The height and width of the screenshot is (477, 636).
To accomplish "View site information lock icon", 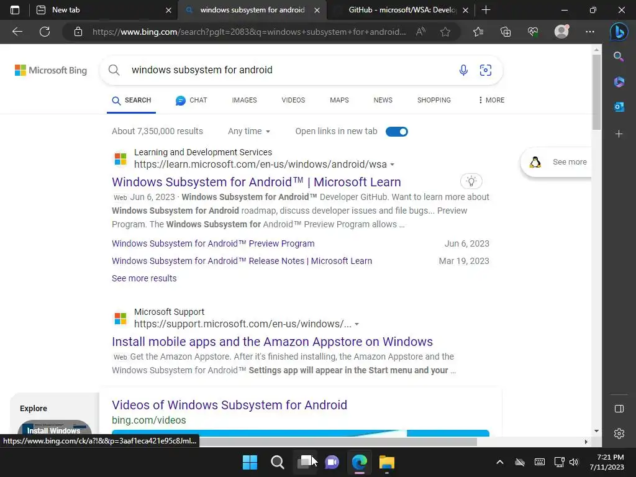I will [78, 32].
